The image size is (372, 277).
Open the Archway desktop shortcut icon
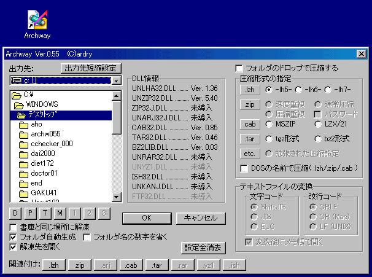37,20
